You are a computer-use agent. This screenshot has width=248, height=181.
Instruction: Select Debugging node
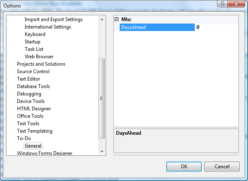pos(29,94)
